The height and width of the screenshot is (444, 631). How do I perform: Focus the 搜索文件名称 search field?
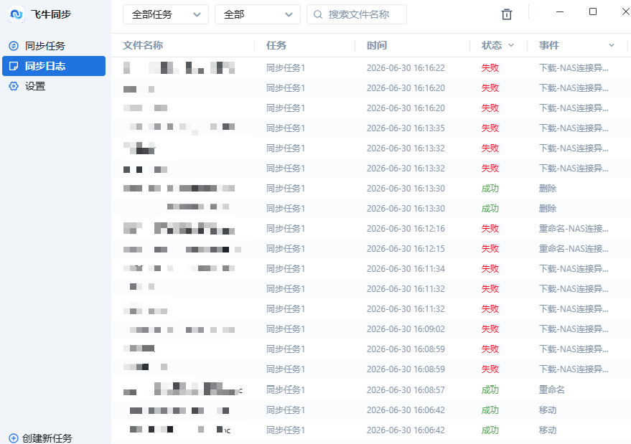point(357,14)
